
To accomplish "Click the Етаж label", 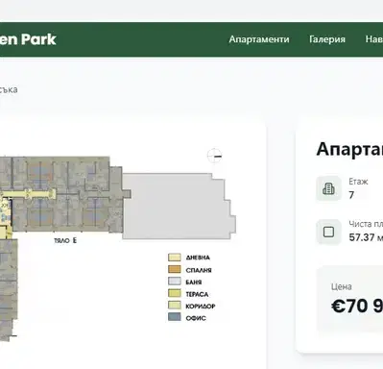I will point(358,182).
